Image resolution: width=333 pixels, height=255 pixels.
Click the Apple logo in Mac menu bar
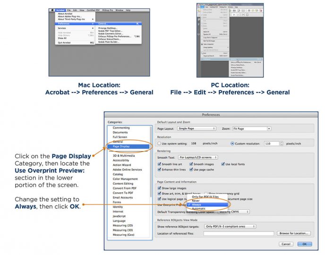pos(52,10)
